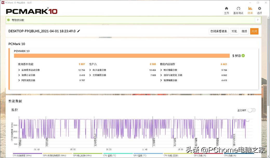
Task: Click the green checkmark beside score 5913
Action: [x=242, y=55]
